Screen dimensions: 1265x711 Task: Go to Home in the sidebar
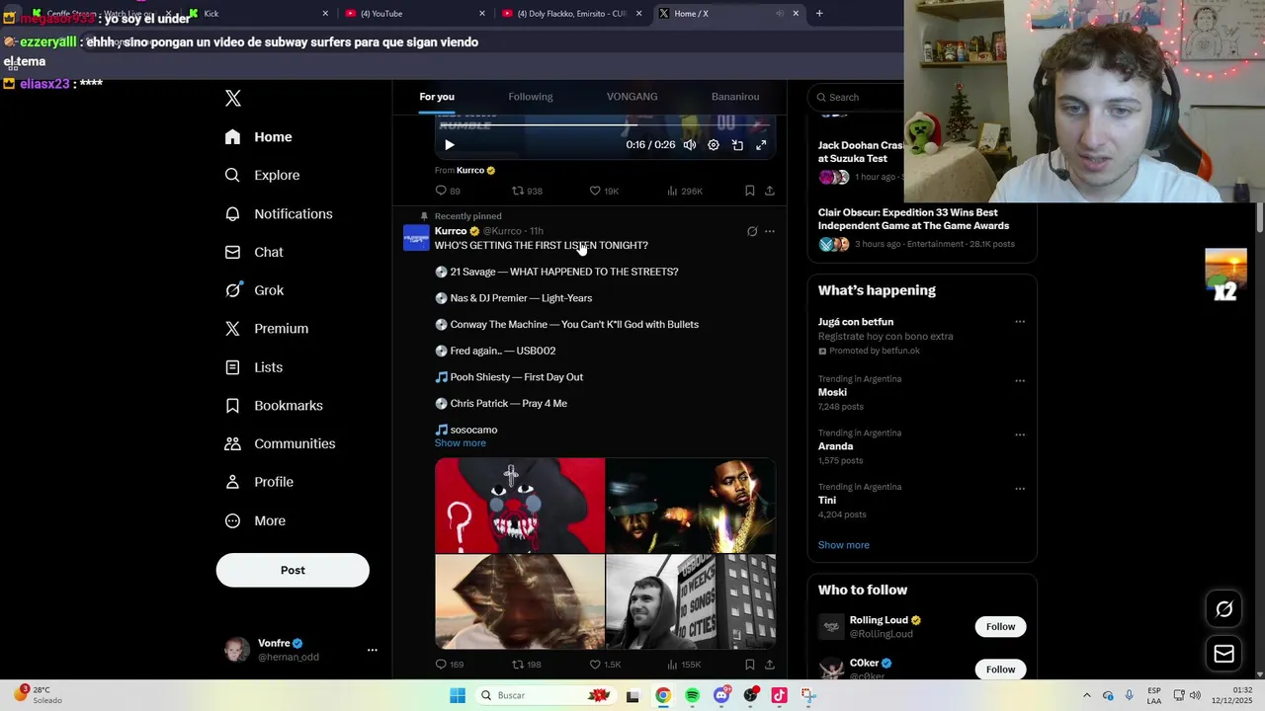(258, 137)
